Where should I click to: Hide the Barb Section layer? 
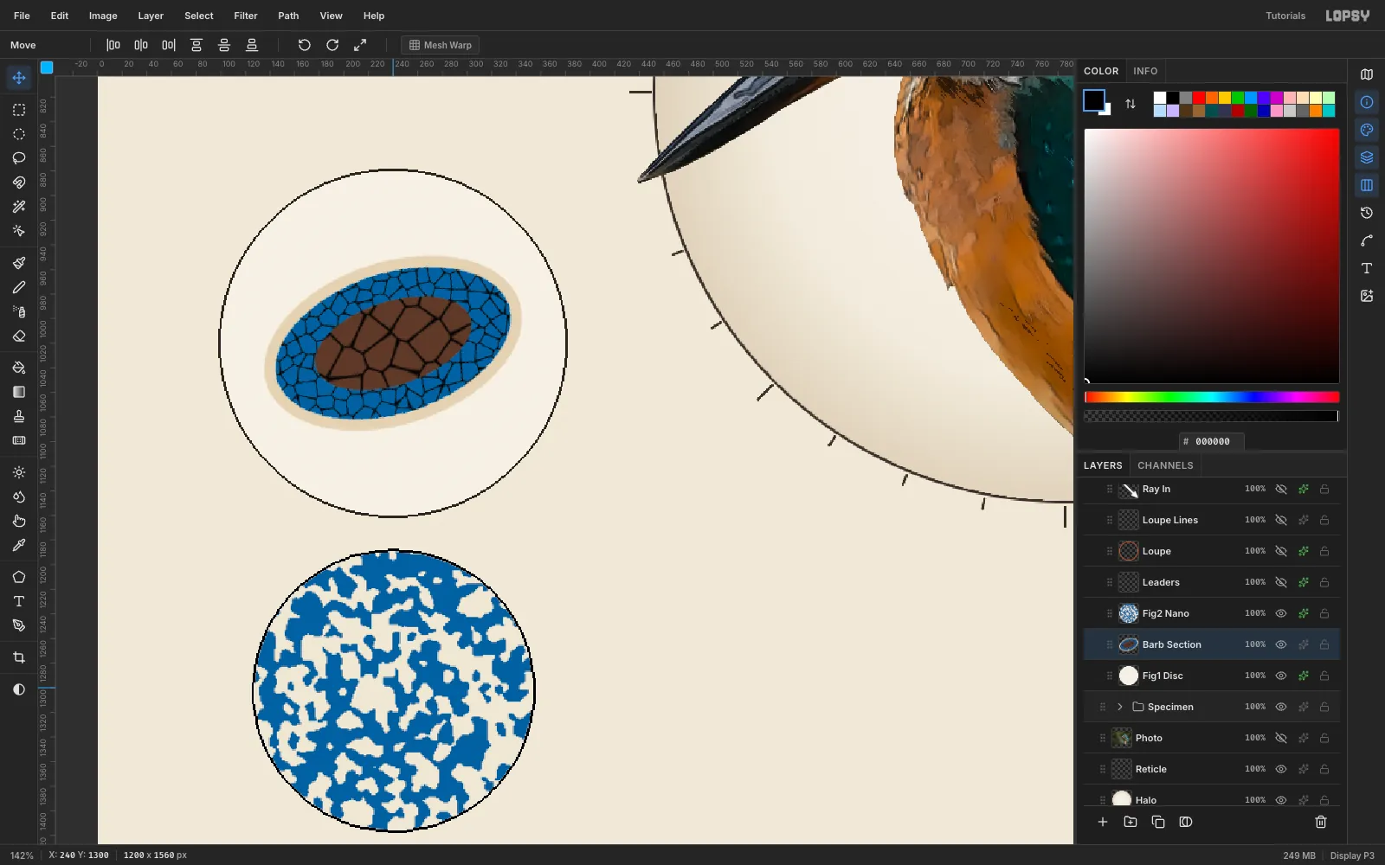coord(1281,644)
